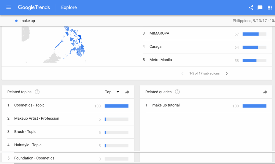The height and width of the screenshot is (164, 275).
Task: Open the hamburger main menu
Action: (9, 7)
